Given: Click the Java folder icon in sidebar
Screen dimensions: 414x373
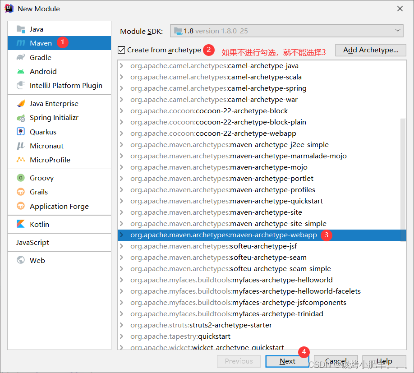Looking at the screenshot, I should coord(21,29).
